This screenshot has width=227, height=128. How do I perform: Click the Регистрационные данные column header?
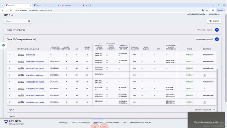tap(28, 49)
